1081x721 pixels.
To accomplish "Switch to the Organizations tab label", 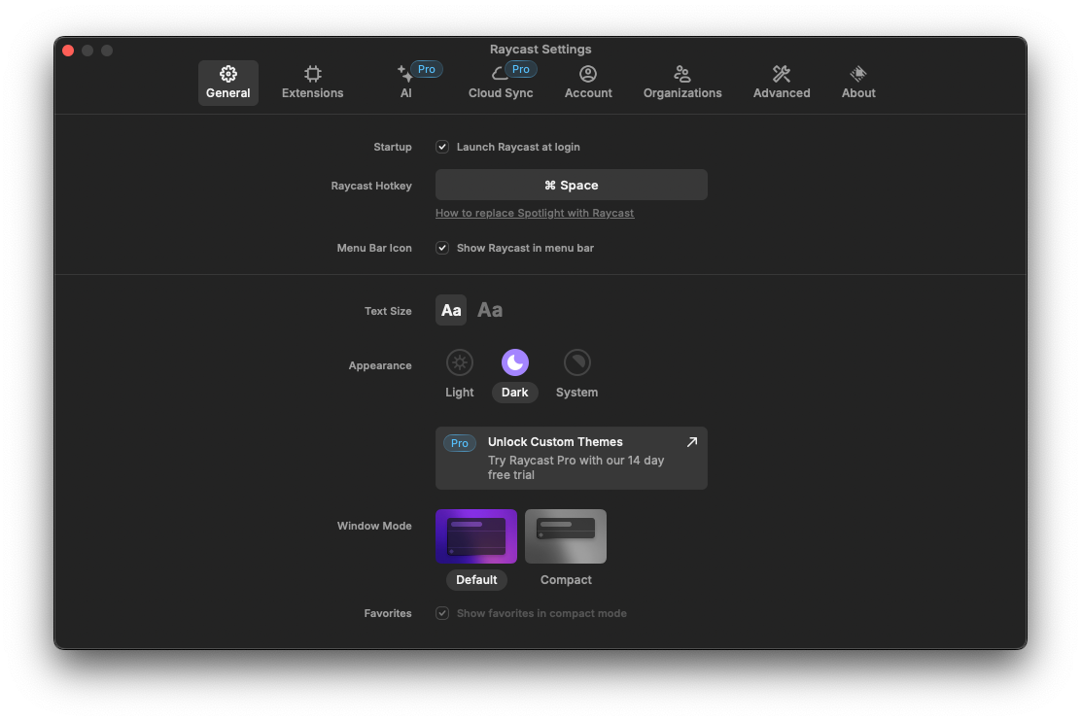I will click(682, 93).
